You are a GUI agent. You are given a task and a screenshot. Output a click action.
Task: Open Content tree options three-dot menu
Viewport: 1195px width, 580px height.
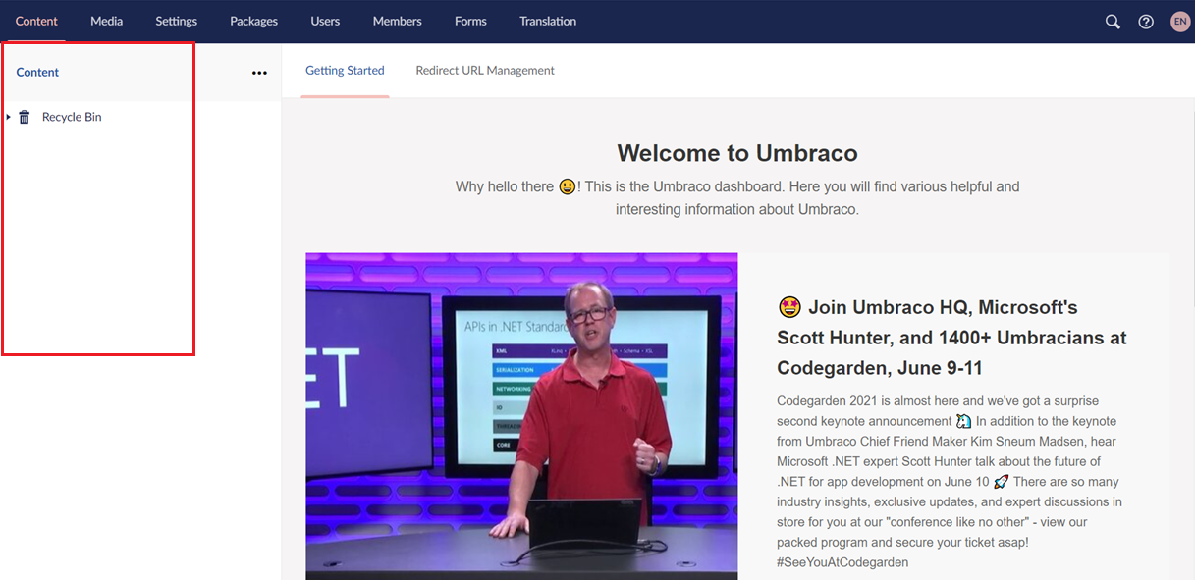pyautogui.click(x=259, y=73)
